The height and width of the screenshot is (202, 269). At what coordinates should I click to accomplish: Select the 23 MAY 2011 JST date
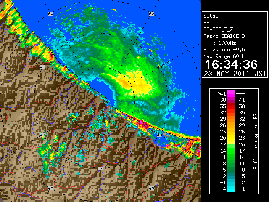click(235, 74)
